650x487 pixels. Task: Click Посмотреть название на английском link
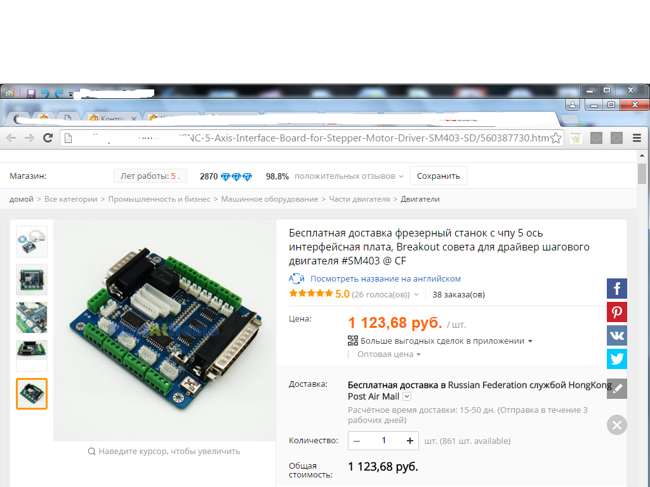pyautogui.click(x=385, y=279)
